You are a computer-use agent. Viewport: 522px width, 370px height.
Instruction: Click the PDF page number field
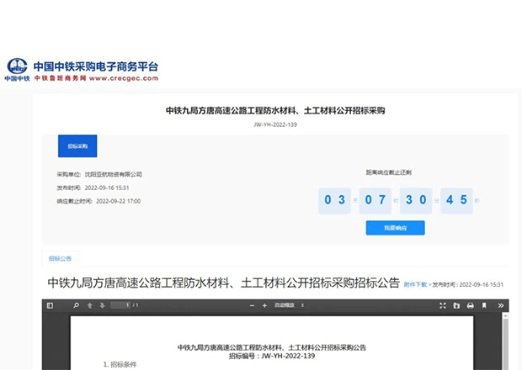(120, 305)
